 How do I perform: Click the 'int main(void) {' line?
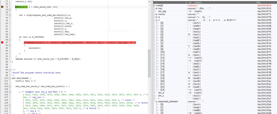point(22,78)
